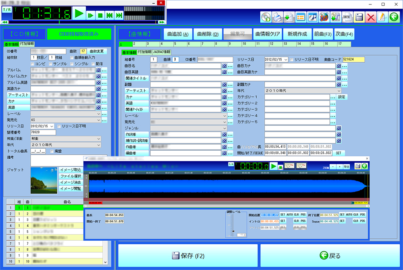Click the DATA icon in the toolbar
This screenshot has height=270, width=403.
[x=347, y=17]
